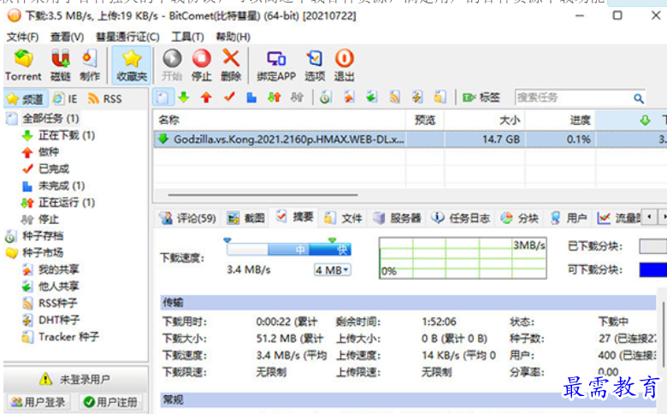Viewport: 667px width, 414px height.
Task: Open the 标签 tags button
Action: click(481, 98)
